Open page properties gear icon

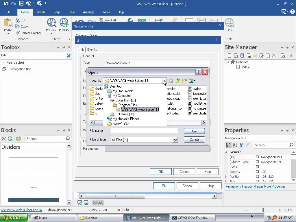click(x=283, y=55)
